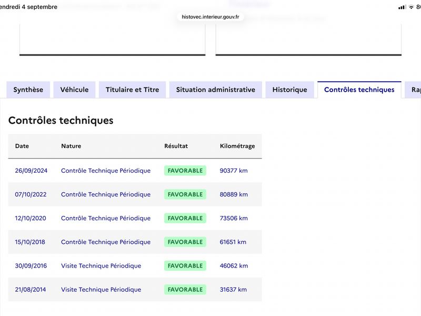Tap the cellular signal bars icon

coord(402,7)
